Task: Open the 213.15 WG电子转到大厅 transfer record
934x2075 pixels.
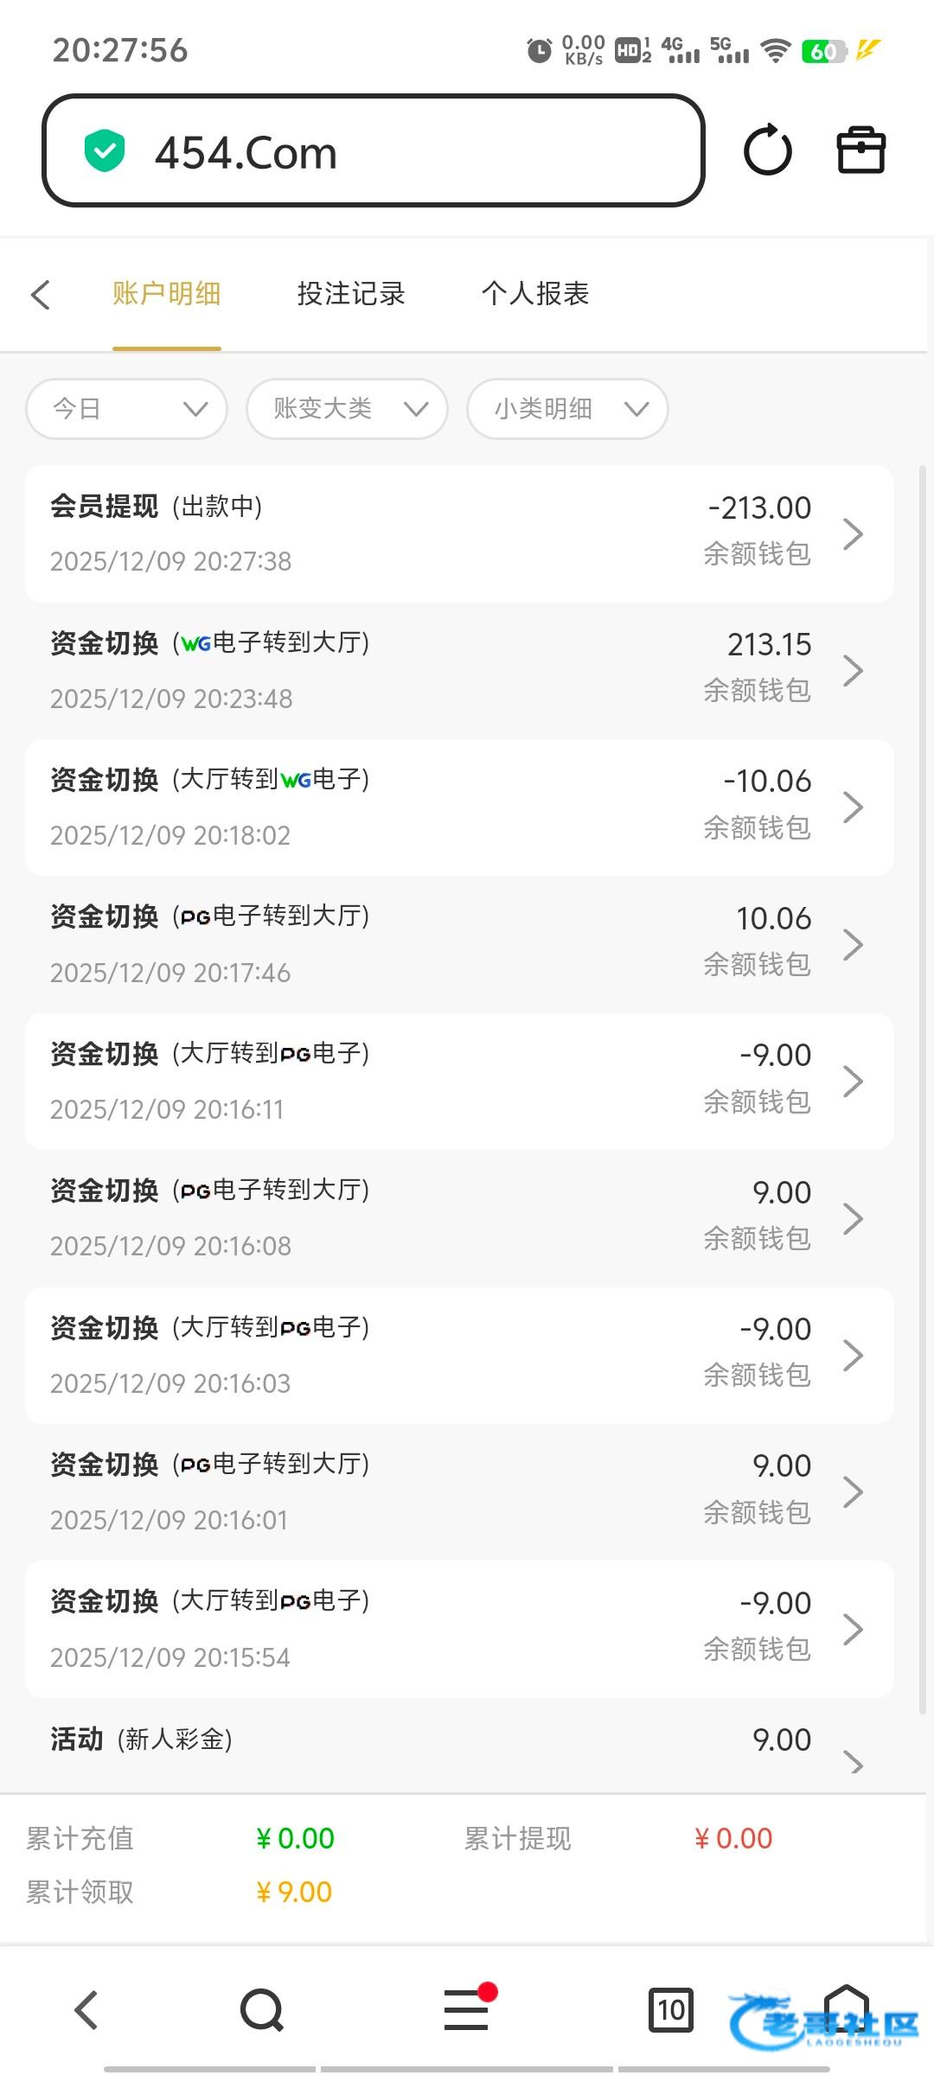Action: [458, 670]
